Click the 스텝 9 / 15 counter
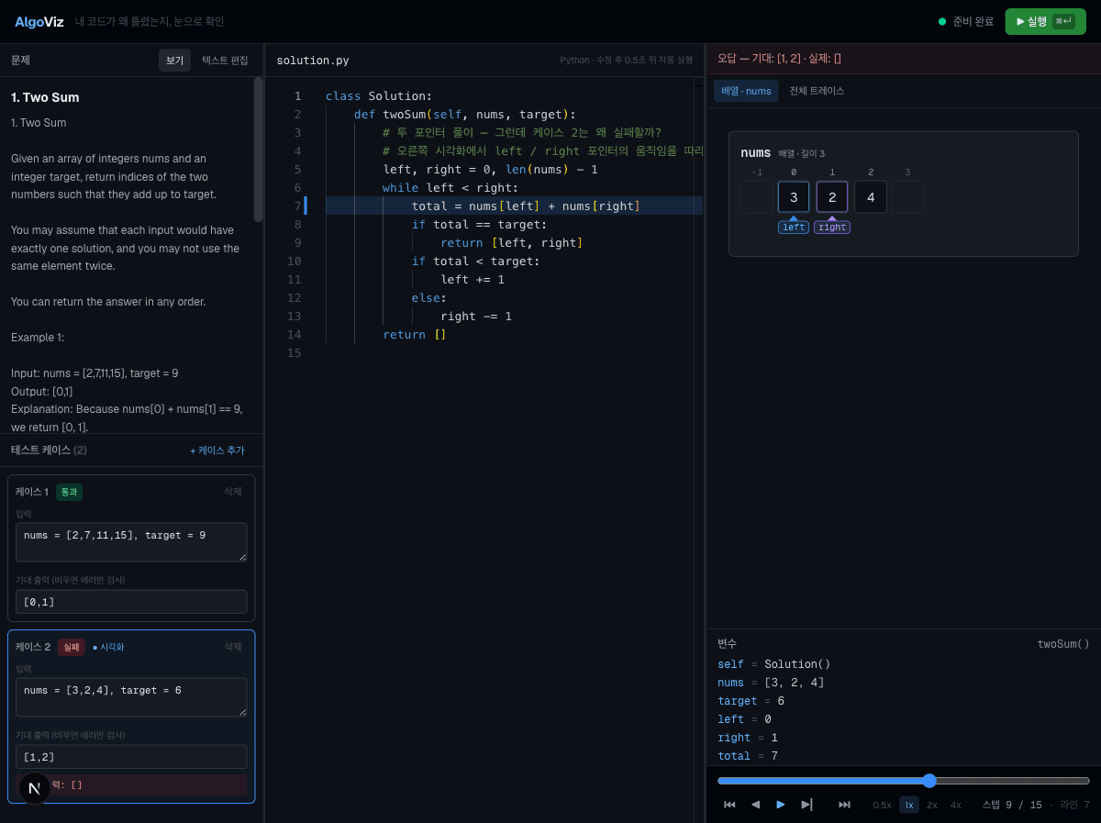 pos(1012,805)
